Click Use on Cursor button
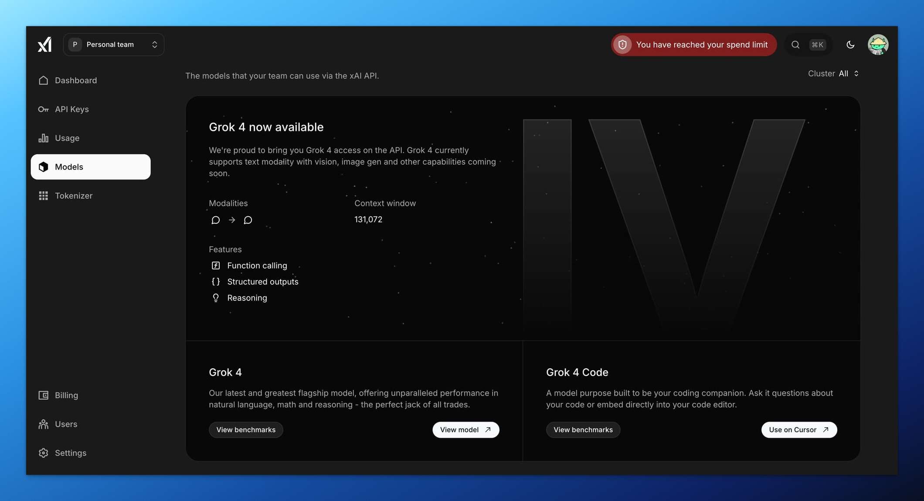The height and width of the screenshot is (501, 924). click(798, 430)
